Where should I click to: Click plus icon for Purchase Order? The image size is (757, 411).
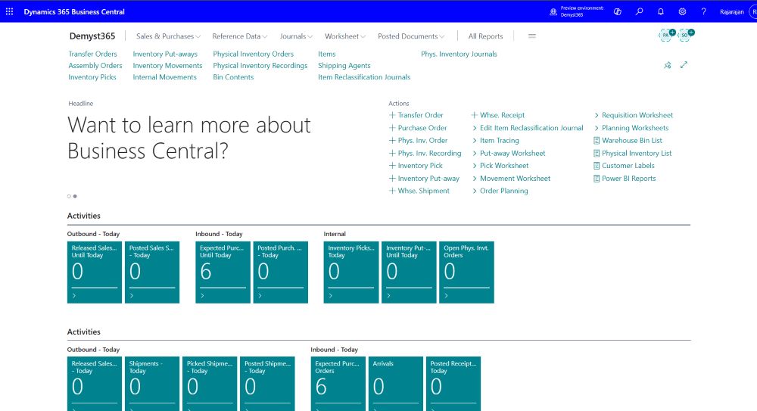[392, 128]
